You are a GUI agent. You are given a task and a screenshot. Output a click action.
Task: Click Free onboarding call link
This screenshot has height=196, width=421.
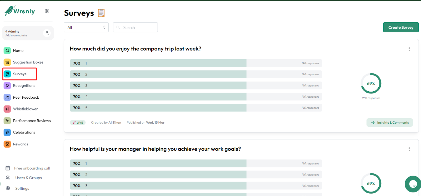pyautogui.click(x=32, y=168)
